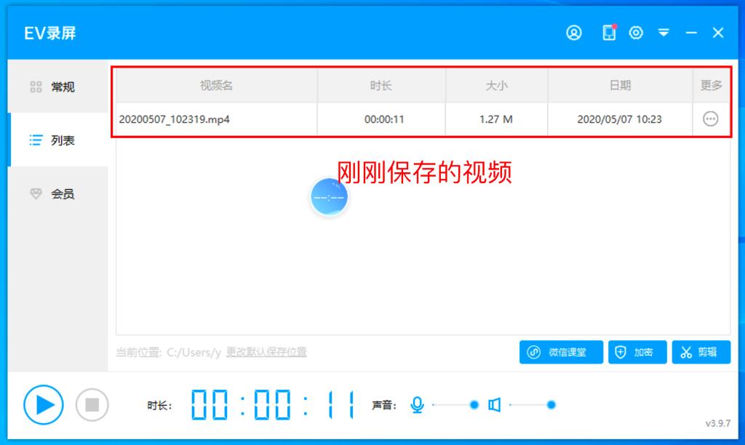Open more options for 20200507_102319.mp4
Screen dimensions: 745x445
[711, 119]
